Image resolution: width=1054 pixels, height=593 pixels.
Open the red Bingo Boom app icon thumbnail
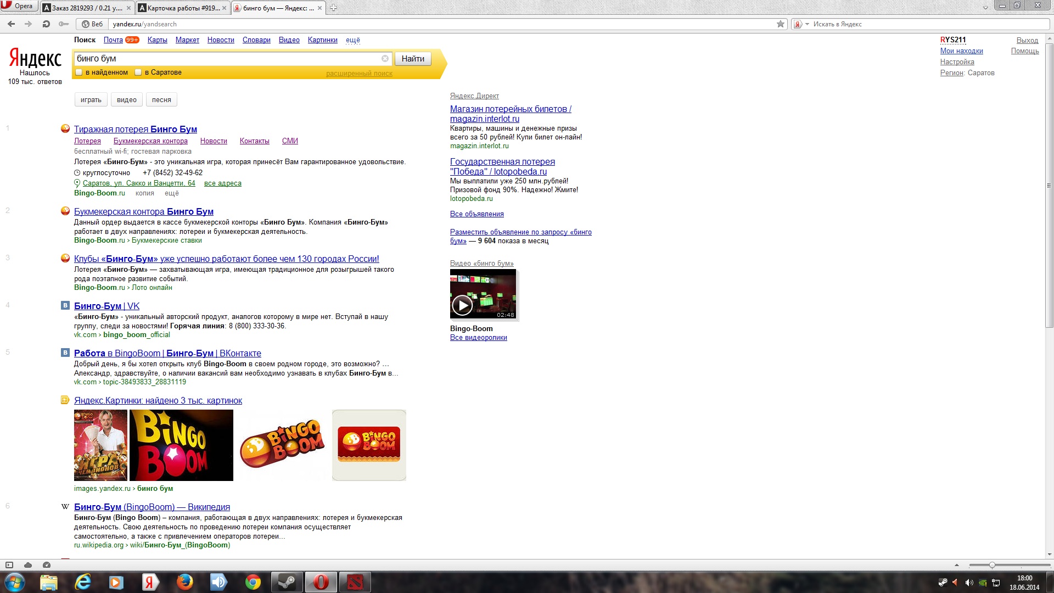tap(369, 445)
